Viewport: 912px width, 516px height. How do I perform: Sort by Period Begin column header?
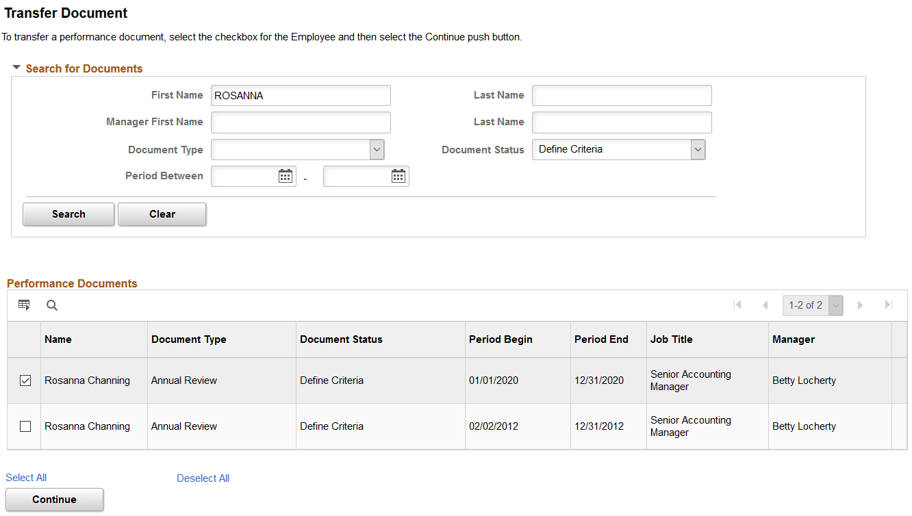(x=501, y=339)
